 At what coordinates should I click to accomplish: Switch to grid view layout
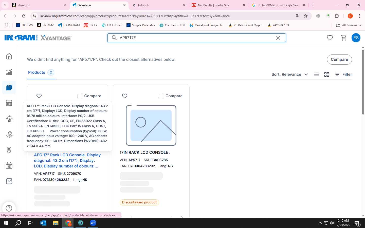[327, 74]
